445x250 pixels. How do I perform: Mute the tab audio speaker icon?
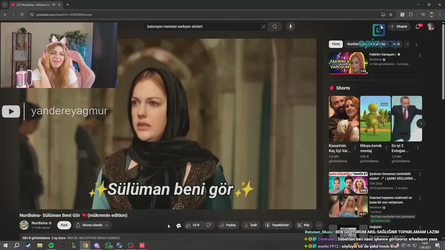point(54,5)
